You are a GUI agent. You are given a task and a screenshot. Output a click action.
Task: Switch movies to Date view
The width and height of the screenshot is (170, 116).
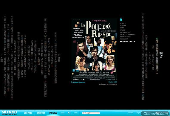[75, 113]
